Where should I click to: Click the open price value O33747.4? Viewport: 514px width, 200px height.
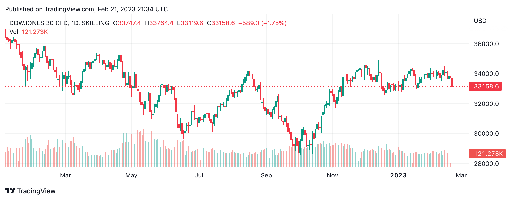tap(127, 23)
